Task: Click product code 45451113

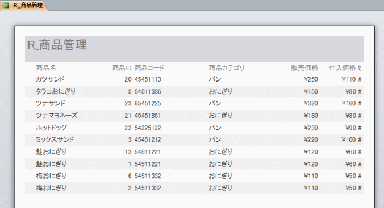Action: point(148,79)
